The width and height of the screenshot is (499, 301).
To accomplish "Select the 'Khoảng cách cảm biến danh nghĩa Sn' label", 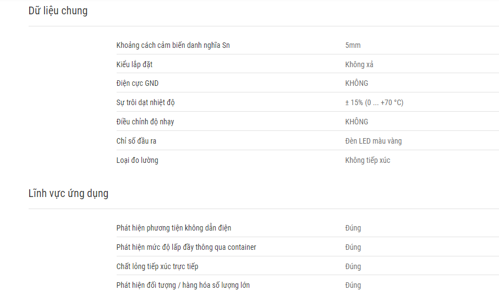I will [x=173, y=45].
